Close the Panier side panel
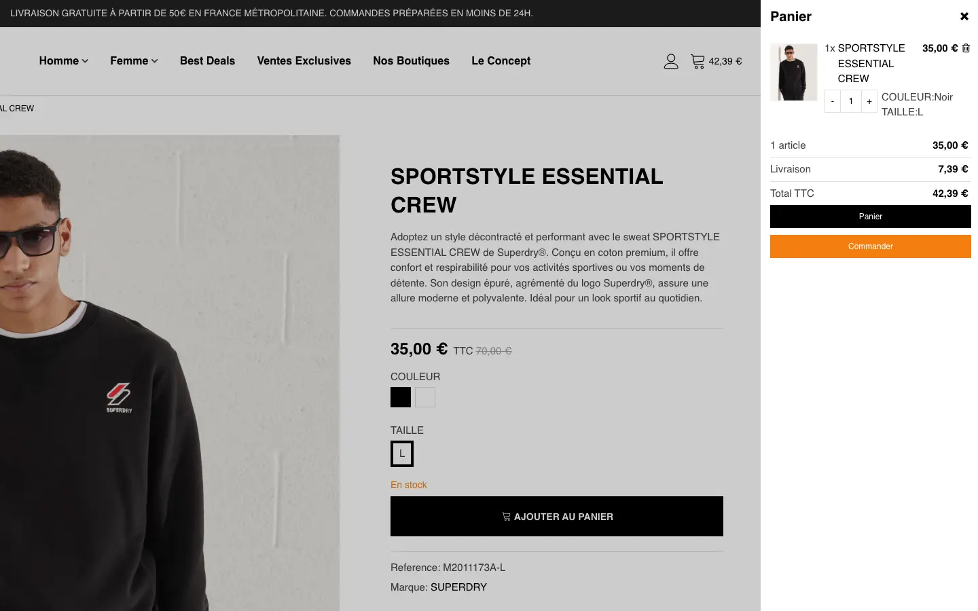Viewport: 978px width, 611px height. (964, 16)
